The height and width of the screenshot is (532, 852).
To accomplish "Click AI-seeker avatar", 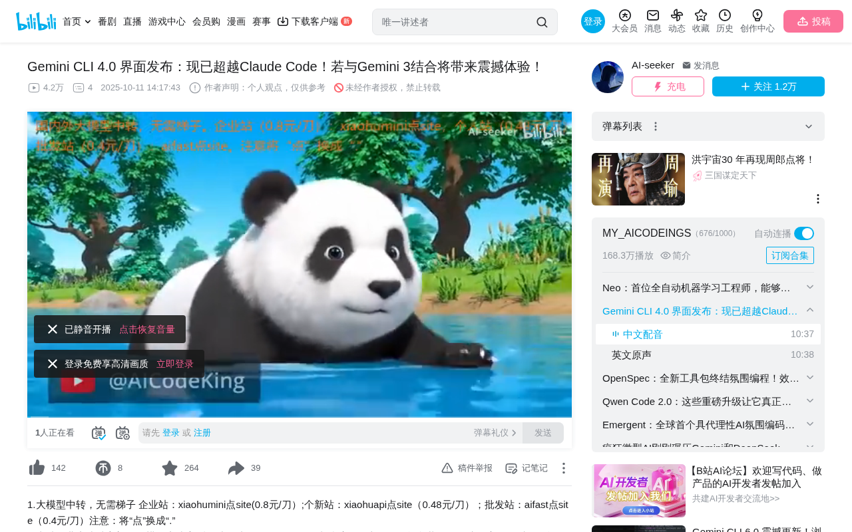I will pos(608,77).
